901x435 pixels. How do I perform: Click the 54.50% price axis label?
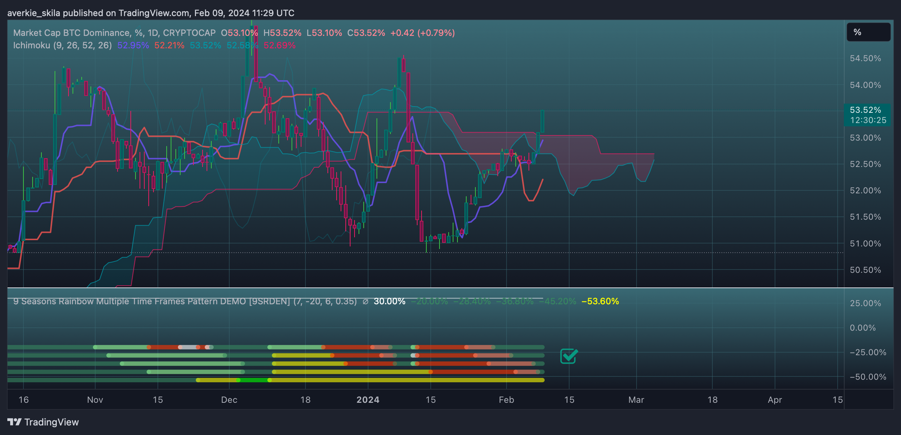(x=865, y=58)
